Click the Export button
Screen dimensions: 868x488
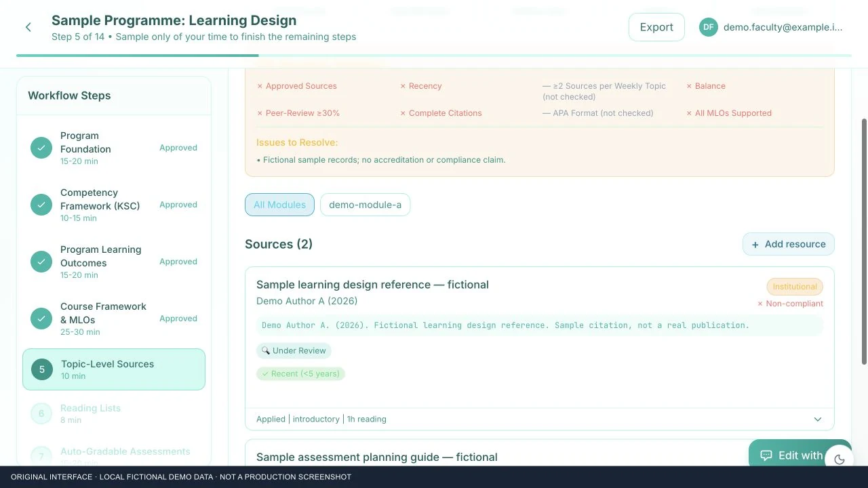pyautogui.click(x=656, y=27)
